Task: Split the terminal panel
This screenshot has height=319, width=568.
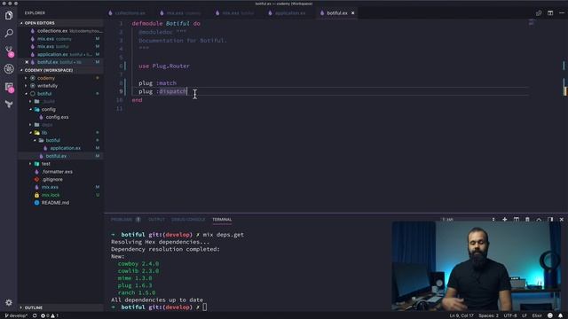Action: pos(517,220)
